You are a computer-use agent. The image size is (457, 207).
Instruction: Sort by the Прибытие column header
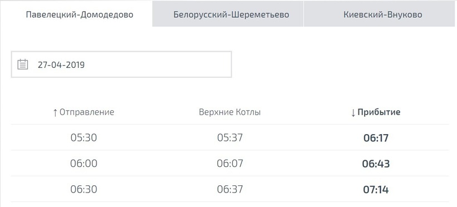(x=376, y=112)
